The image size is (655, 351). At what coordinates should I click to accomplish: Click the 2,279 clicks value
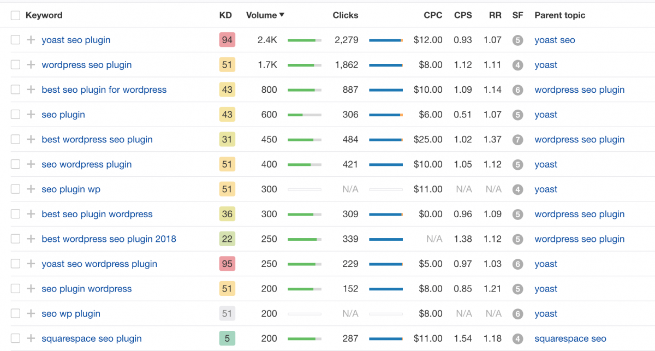coord(347,40)
